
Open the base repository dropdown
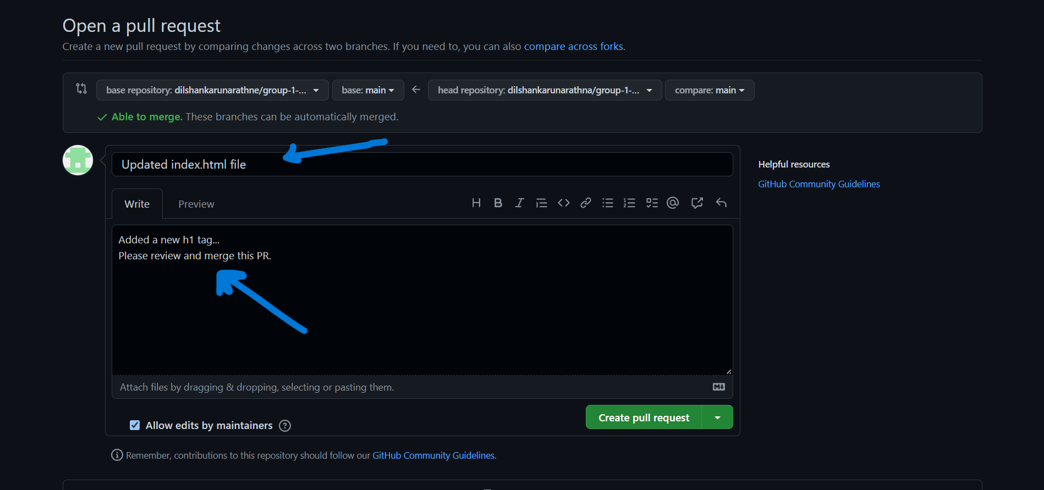[x=212, y=90]
